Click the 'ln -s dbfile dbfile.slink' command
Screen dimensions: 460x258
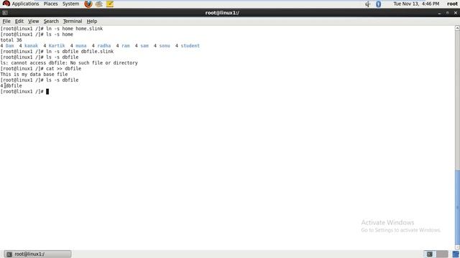[x=80, y=52]
